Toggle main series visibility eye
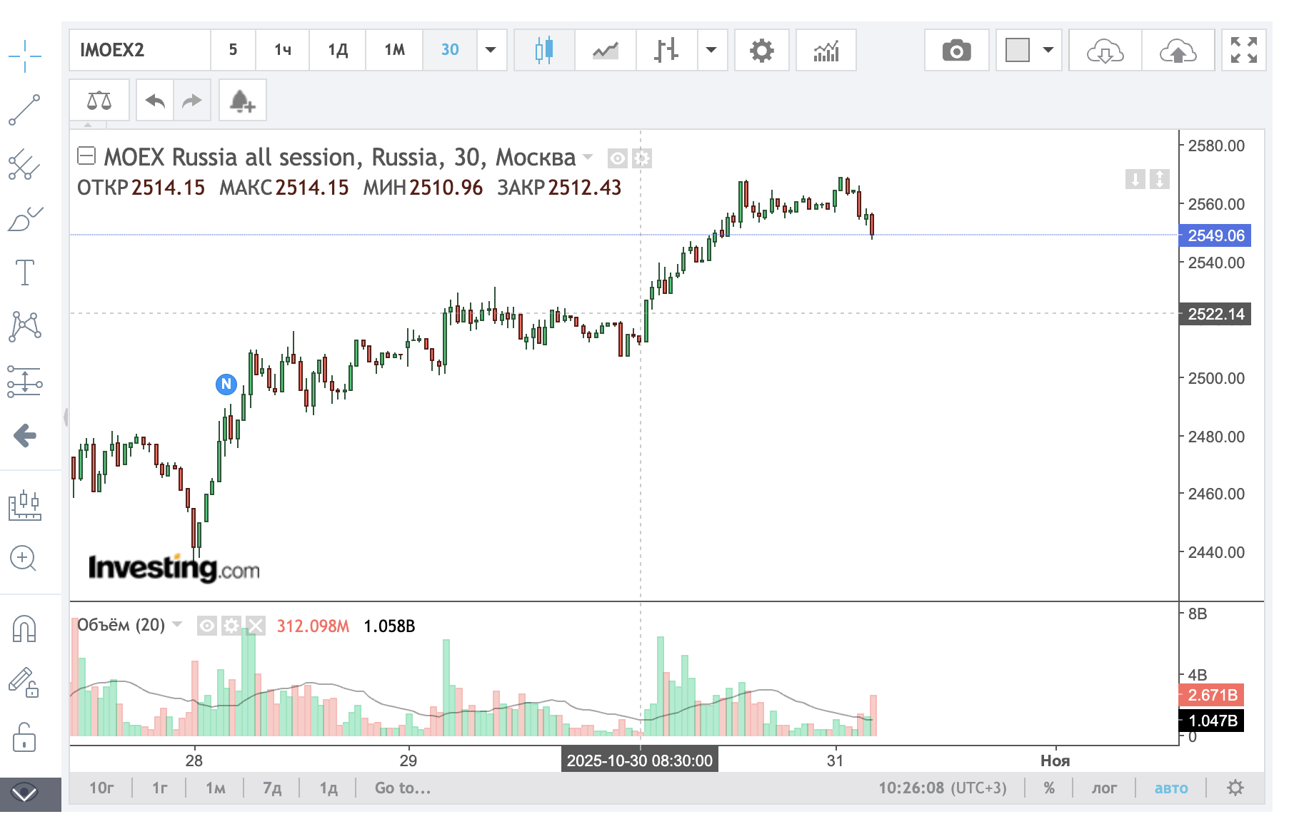Screen dimensions: 1294x819 618,158
